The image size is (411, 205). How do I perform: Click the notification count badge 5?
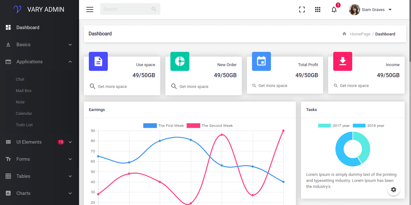coord(338,5)
